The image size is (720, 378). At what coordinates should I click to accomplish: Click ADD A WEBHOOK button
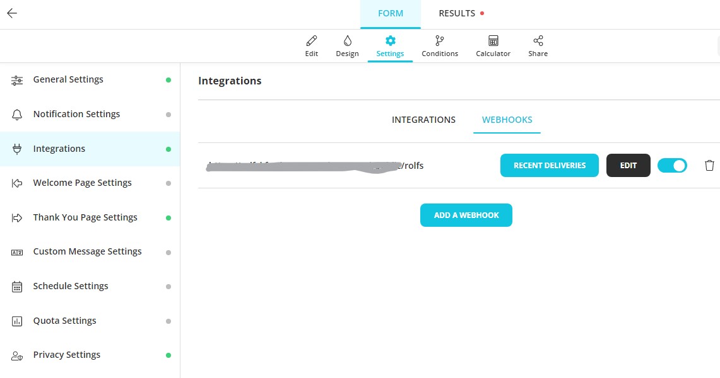tap(466, 215)
